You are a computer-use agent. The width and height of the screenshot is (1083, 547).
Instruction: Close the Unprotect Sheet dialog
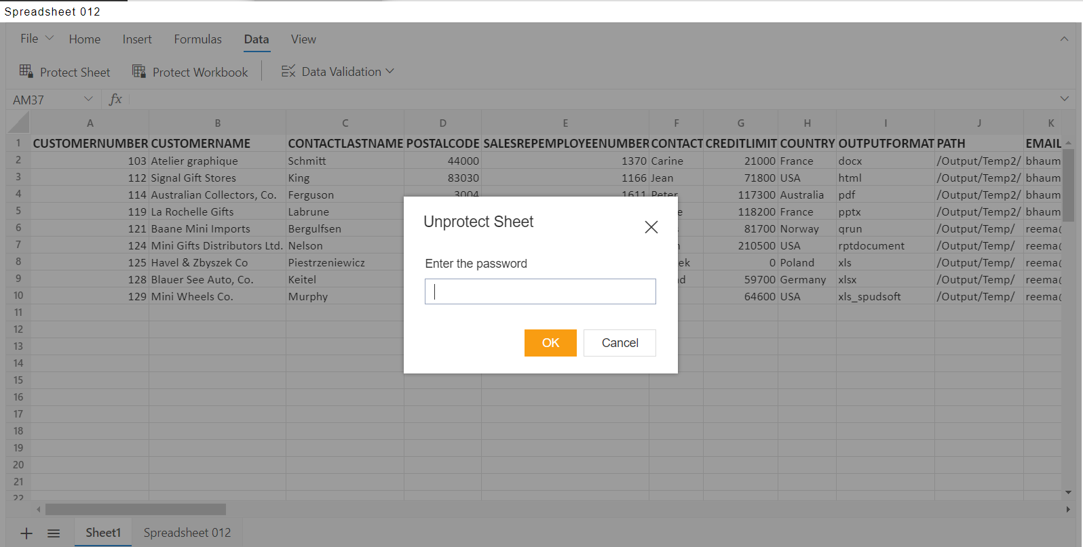(651, 227)
